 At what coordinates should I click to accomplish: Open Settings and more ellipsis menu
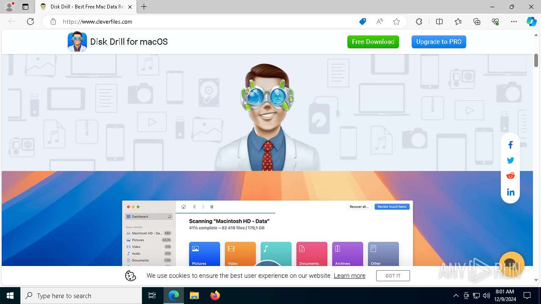pyautogui.click(x=514, y=22)
